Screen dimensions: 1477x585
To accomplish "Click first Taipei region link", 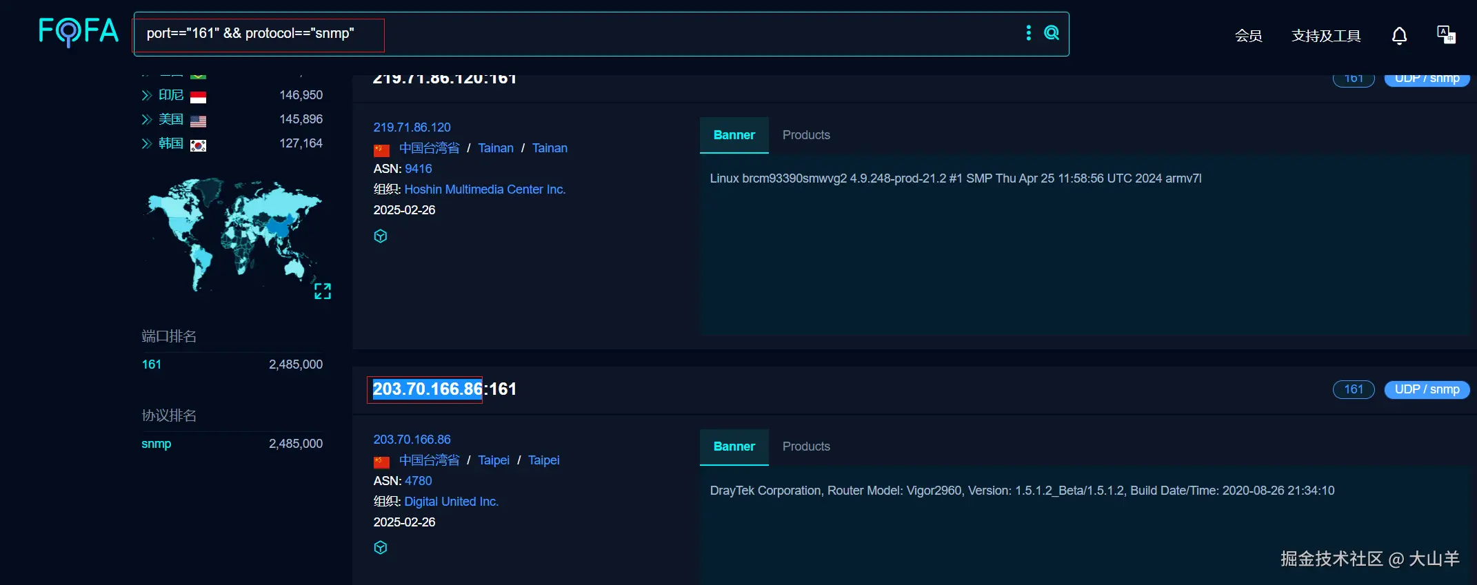I will tap(494, 460).
